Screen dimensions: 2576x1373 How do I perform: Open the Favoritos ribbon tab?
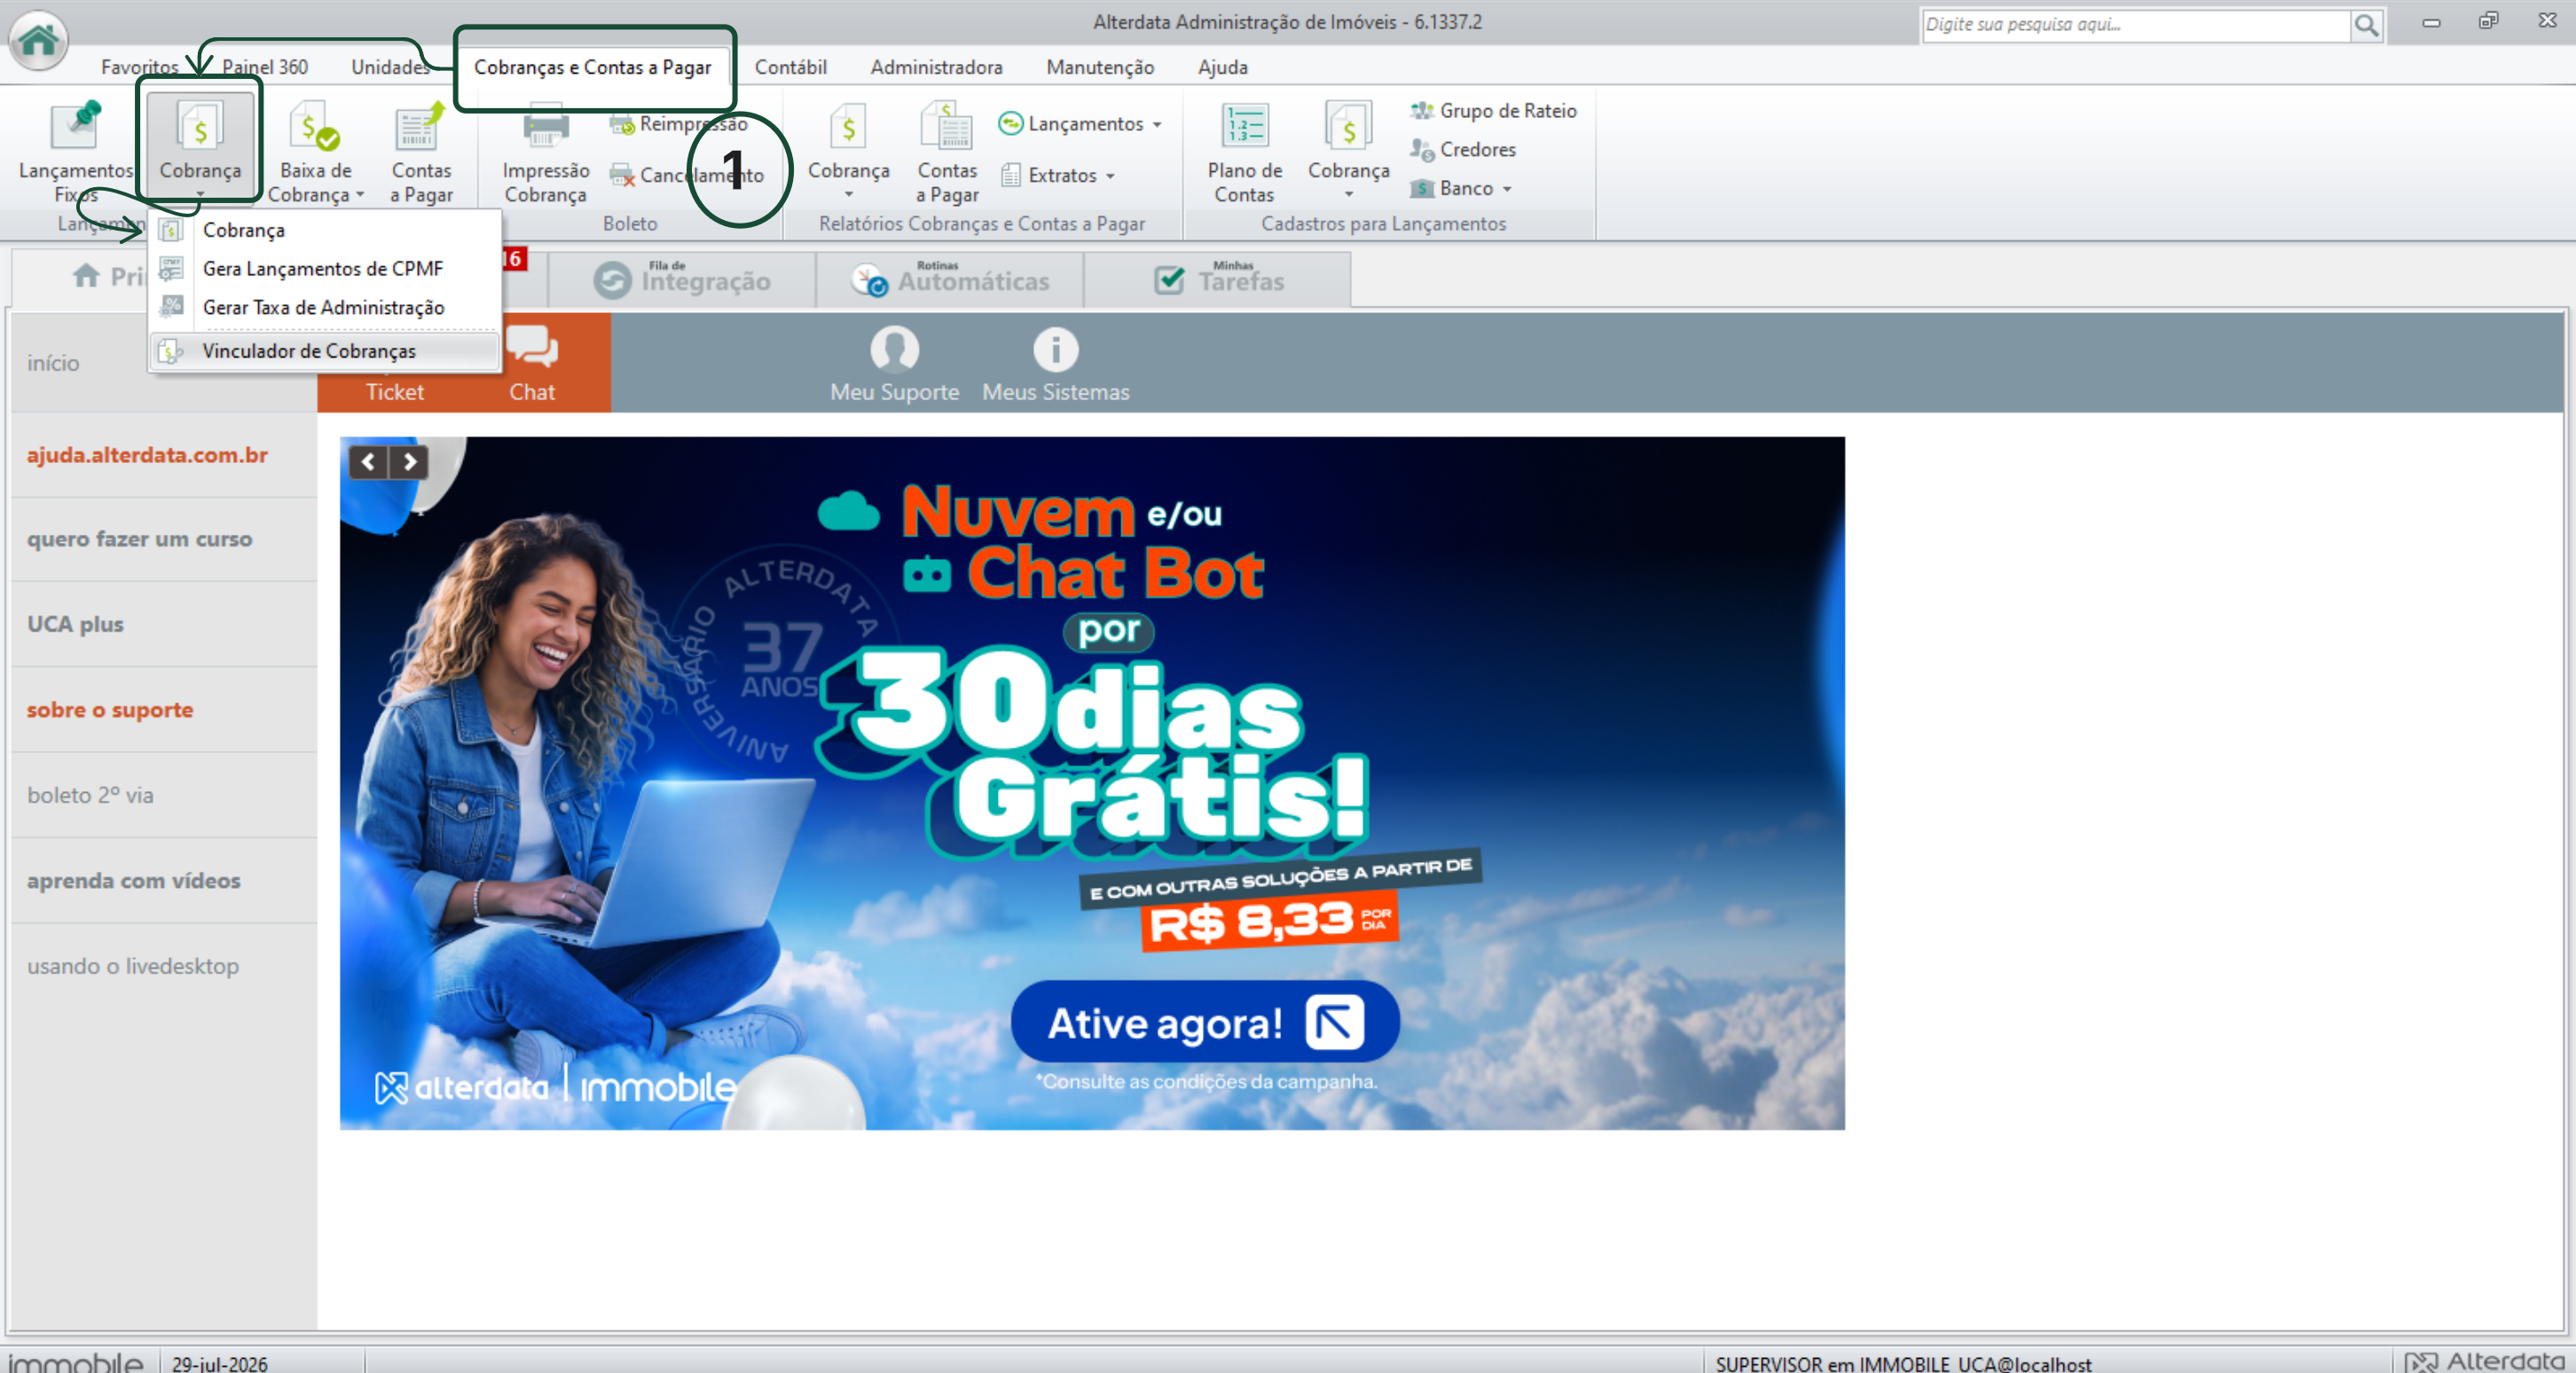click(139, 67)
